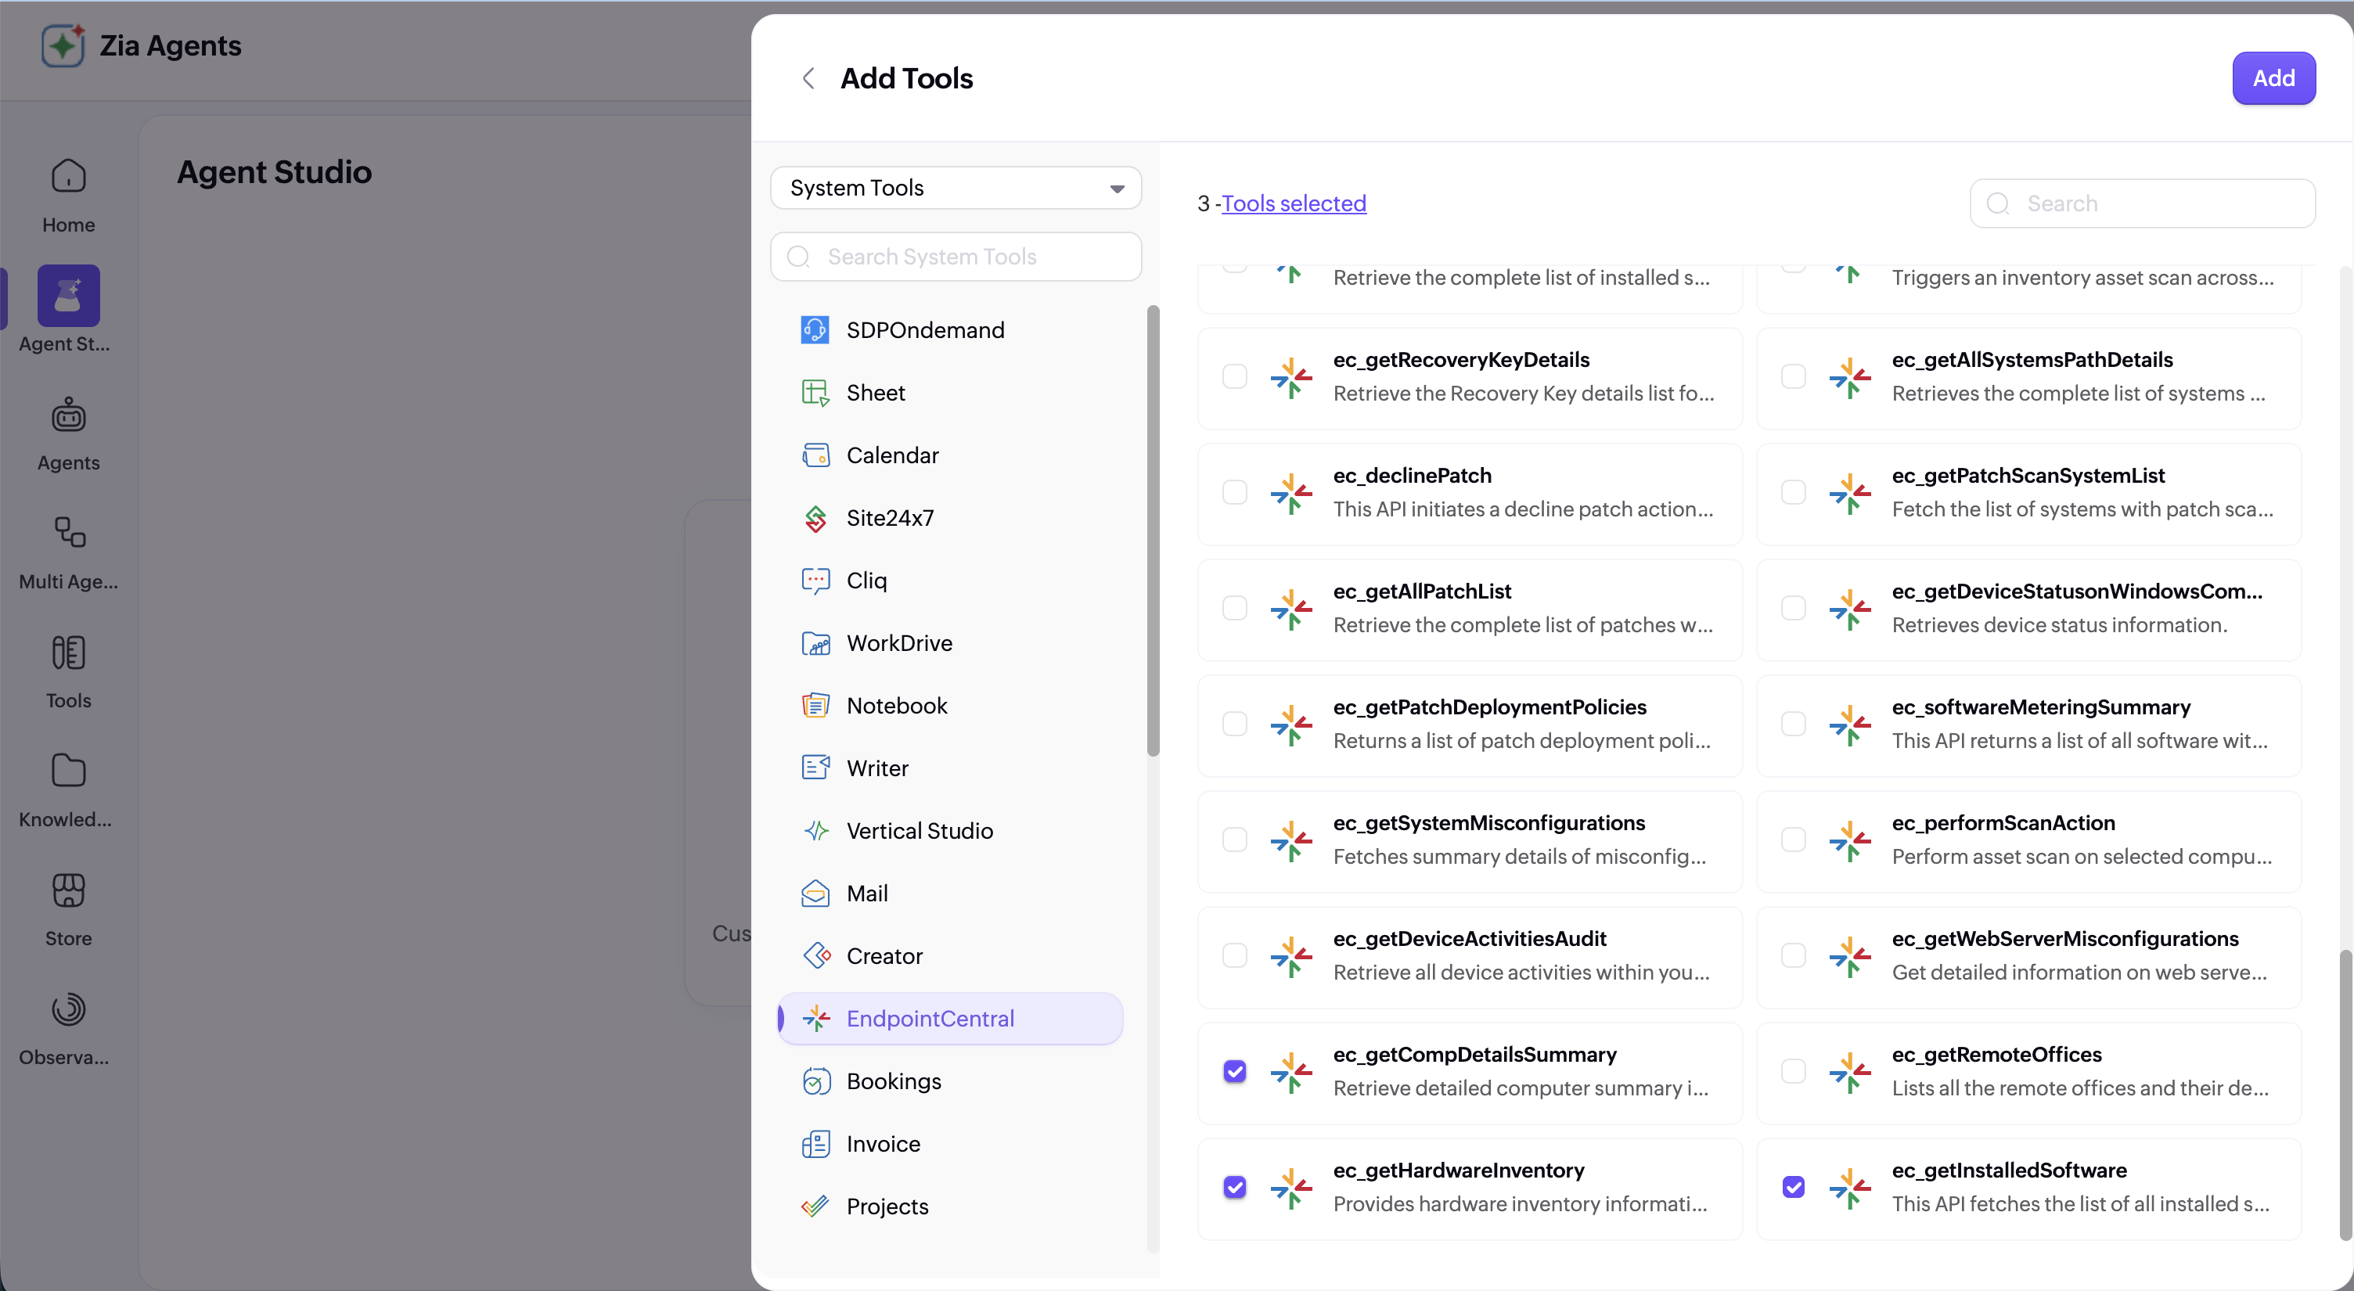Select Writer in system tools list

950,768
